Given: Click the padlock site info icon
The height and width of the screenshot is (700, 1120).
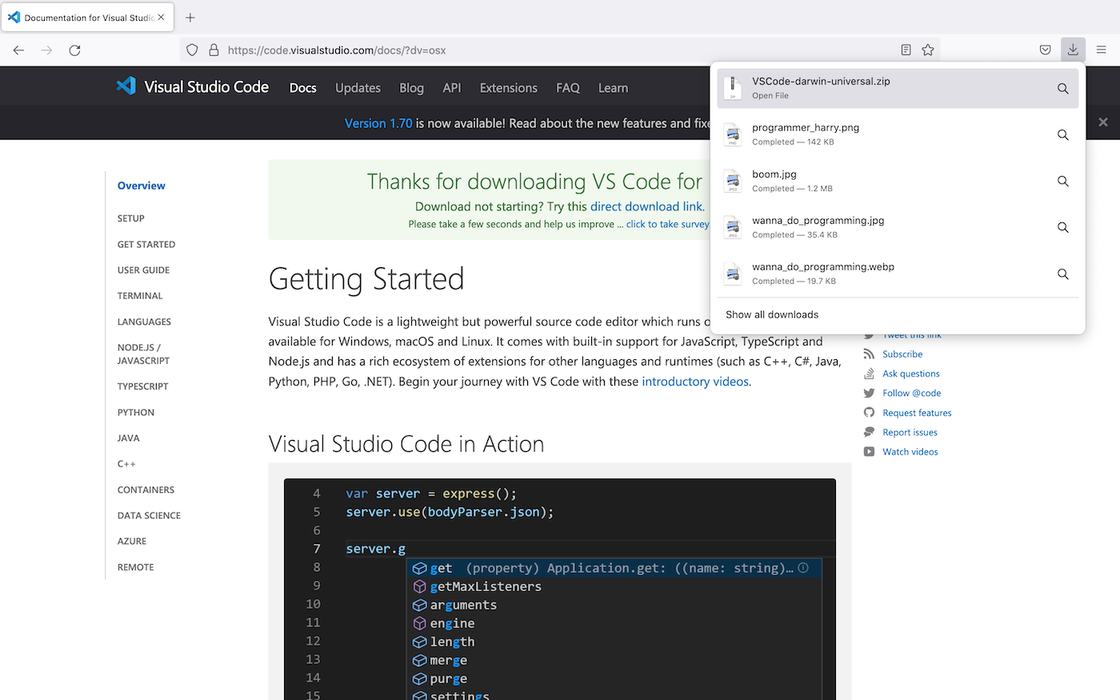Looking at the screenshot, I should pyautogui.click(x=214, y=50).
